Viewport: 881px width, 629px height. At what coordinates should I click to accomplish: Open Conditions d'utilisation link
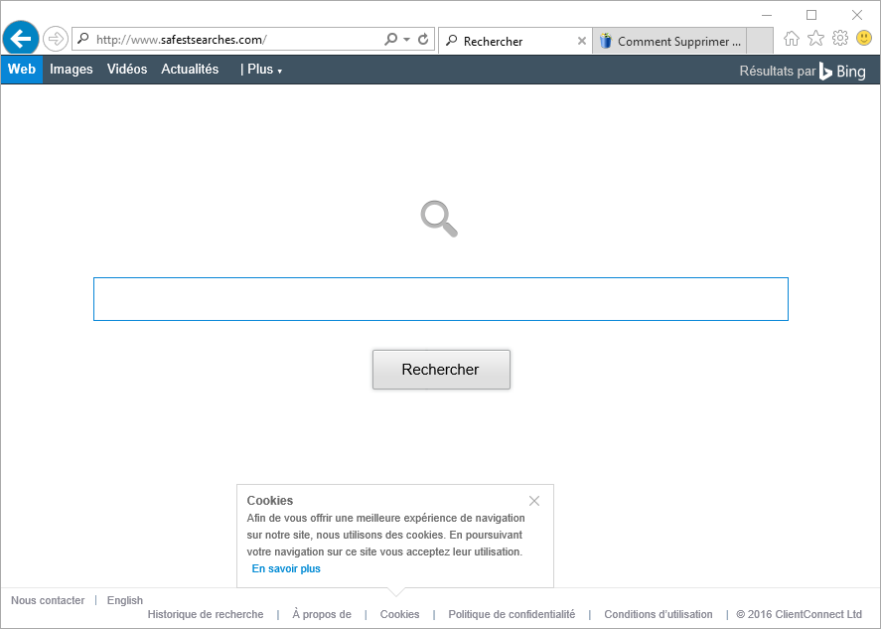[659, 614]
